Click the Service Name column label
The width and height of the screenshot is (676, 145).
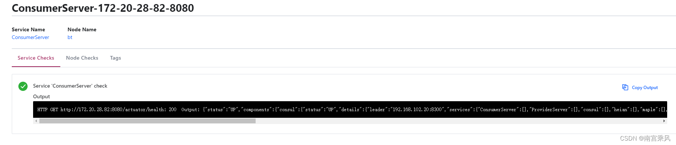(x=28, y=29)
